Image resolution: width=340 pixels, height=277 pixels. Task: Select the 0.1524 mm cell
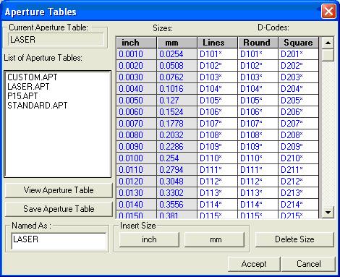tap(177, 112)
